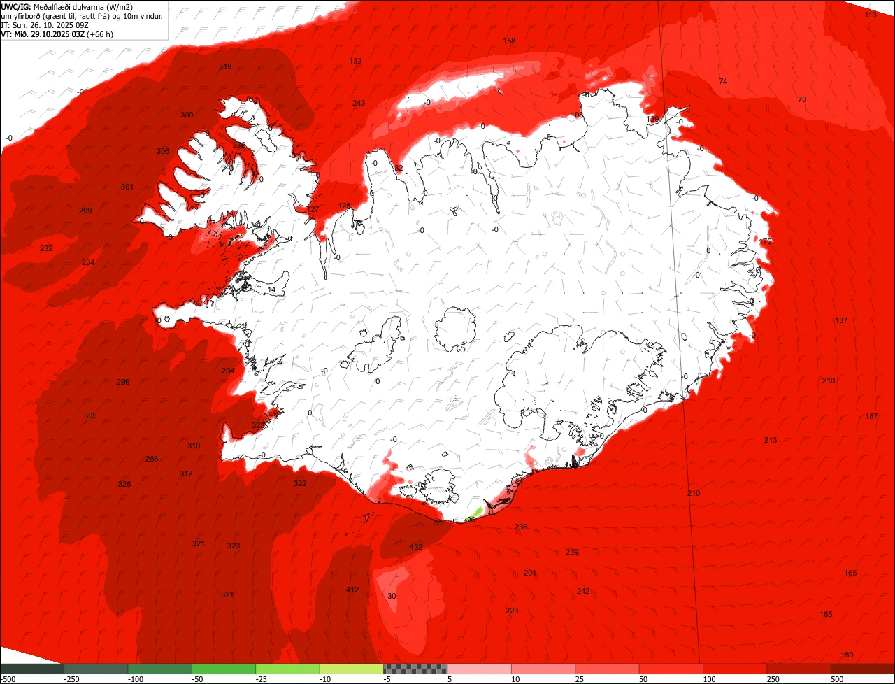Click the map value 70
Screen dimensions: 895x684
point(802,100)
